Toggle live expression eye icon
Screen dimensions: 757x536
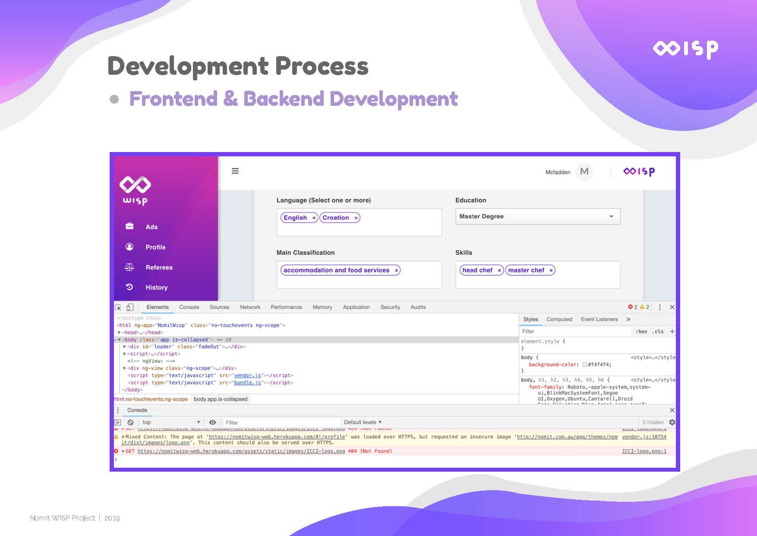pos(212,422)
